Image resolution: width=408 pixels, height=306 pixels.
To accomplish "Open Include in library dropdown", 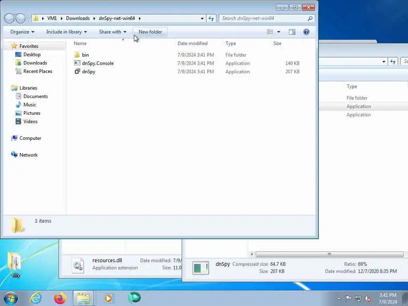I will [x=67, y=32].
